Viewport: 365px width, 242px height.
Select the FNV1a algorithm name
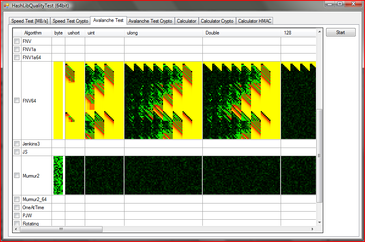tap(29, 49)
